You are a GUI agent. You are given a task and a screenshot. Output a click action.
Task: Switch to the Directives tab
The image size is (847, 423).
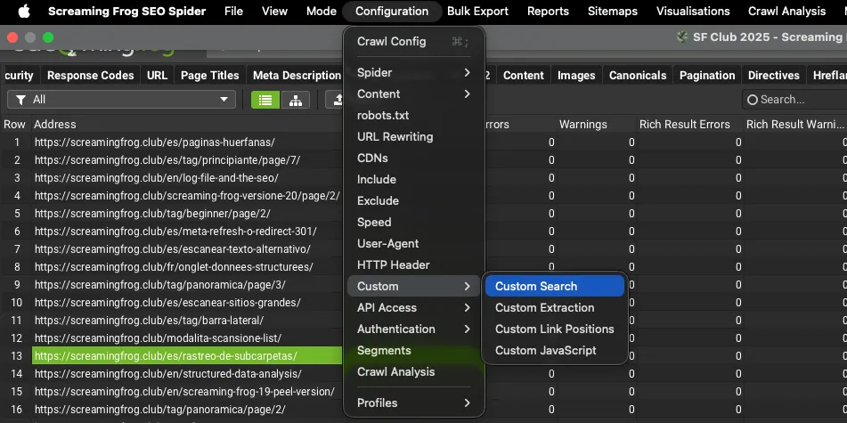click(x=774, y=76)
